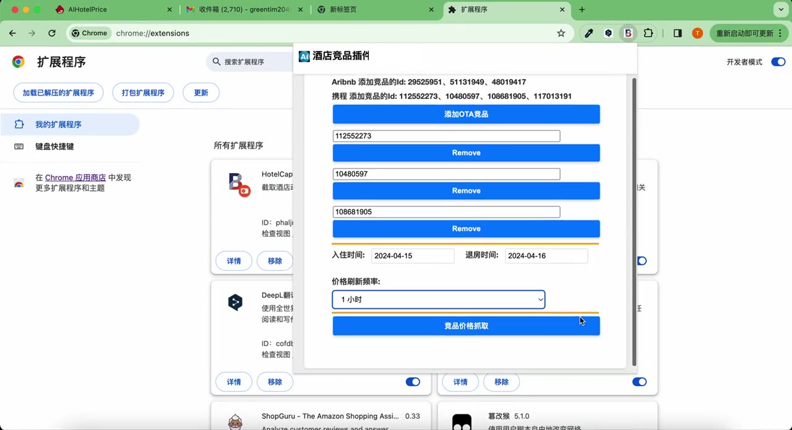
Task: Reload the current page
Action: pos(52,33)
